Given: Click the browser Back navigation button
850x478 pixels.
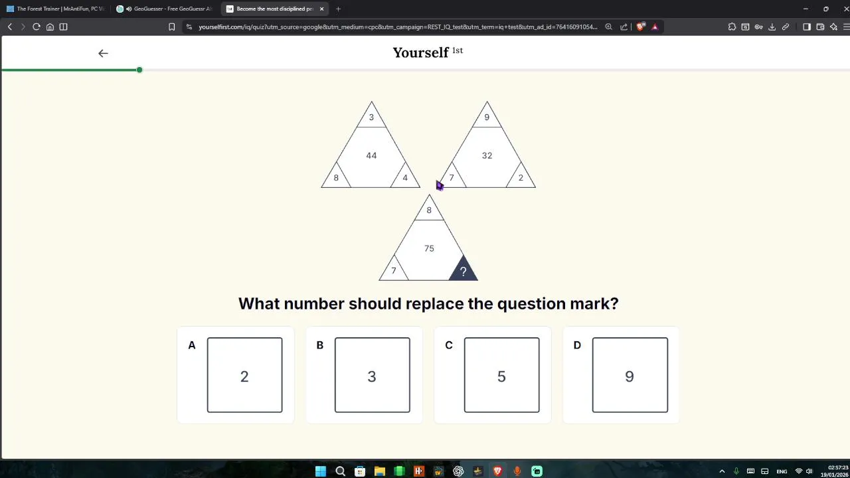Looking at the screenshot, I should pyautogui.click(x=10, y=27).
